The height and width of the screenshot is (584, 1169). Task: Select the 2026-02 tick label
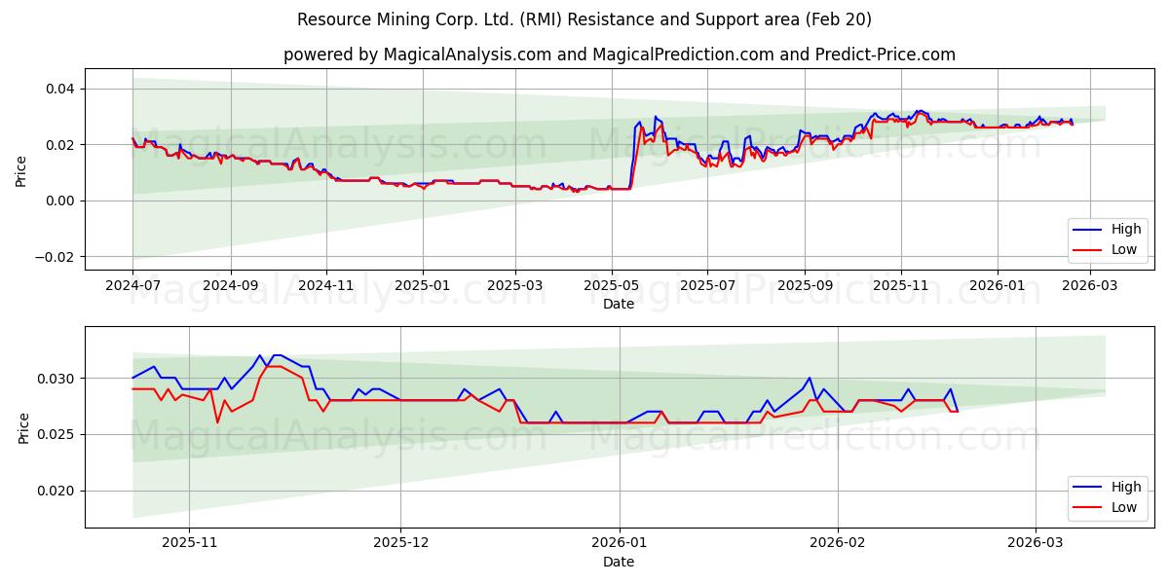point(838,544)
